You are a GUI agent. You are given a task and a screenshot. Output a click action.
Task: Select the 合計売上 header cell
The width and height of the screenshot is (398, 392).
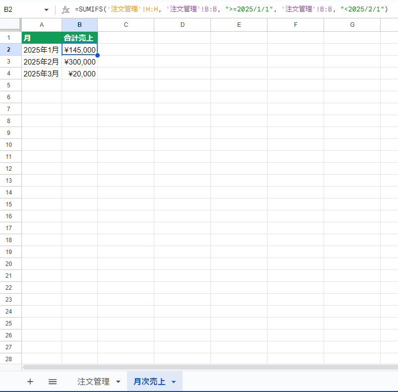pos(79,38)
